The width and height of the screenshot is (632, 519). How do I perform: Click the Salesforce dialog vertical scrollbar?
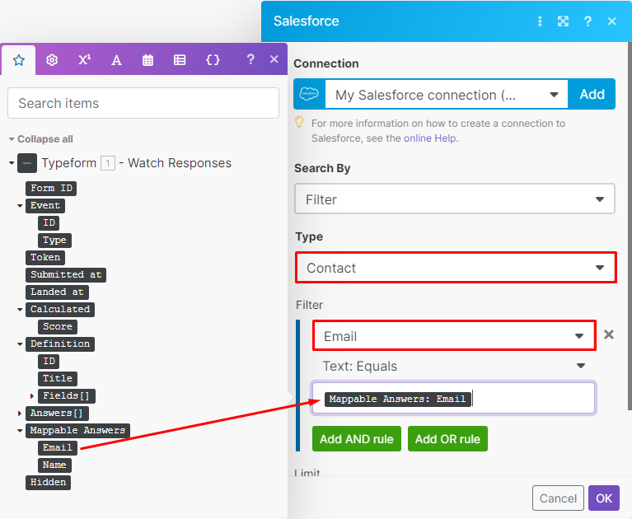tap(630, 226)
